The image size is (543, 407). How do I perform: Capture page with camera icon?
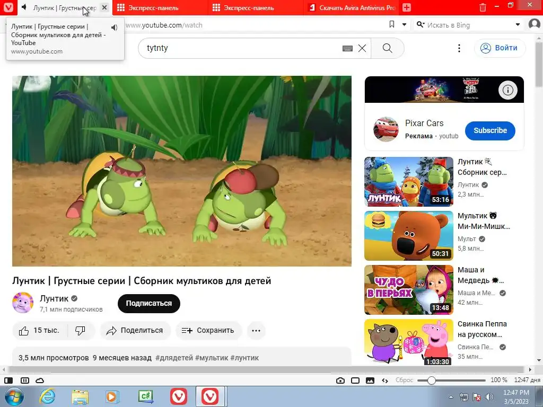point(340,381)
